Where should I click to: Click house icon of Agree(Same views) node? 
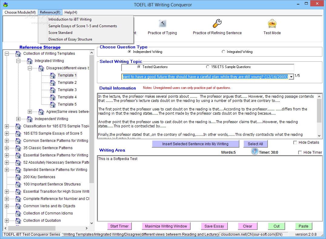[x=41, y=112]
